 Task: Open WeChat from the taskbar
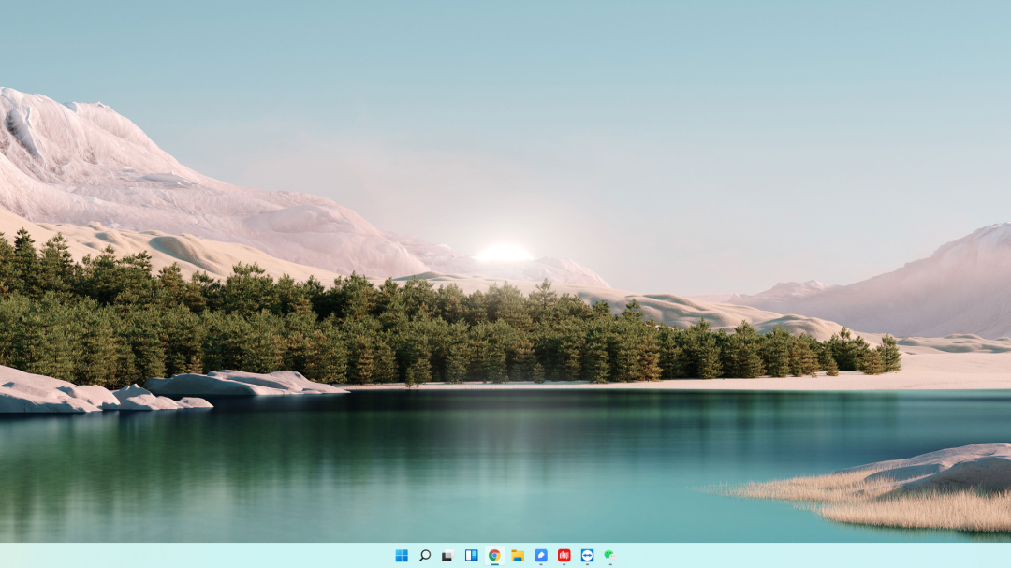click(x=609, y=555)
